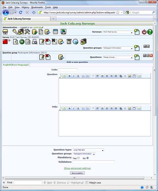This screenshot has height=191, width=158.
Task: Toggle bold in Question editor toolbar
Action: coord(69,76)
